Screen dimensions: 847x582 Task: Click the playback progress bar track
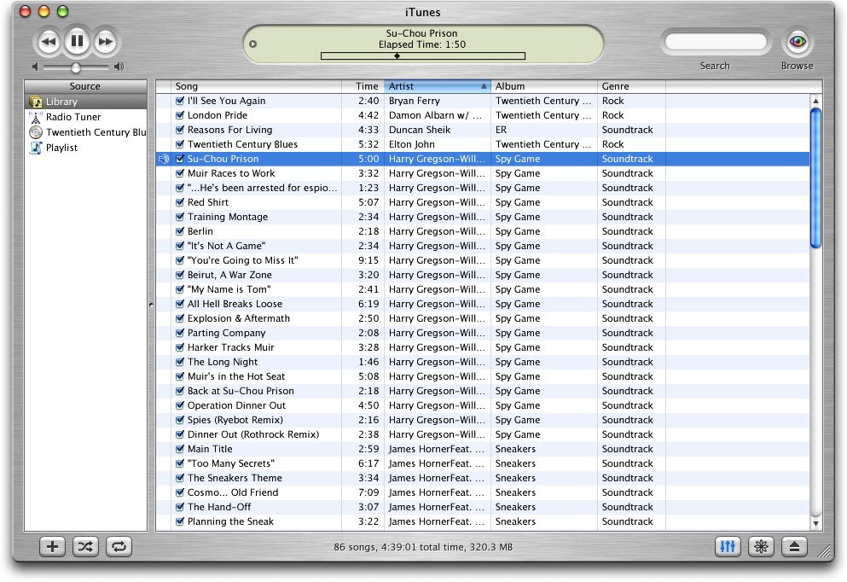pos(423,56)
